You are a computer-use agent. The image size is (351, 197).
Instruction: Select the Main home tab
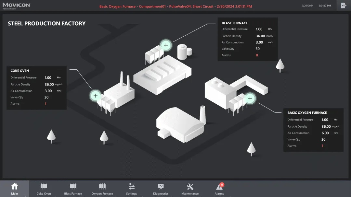15,189
